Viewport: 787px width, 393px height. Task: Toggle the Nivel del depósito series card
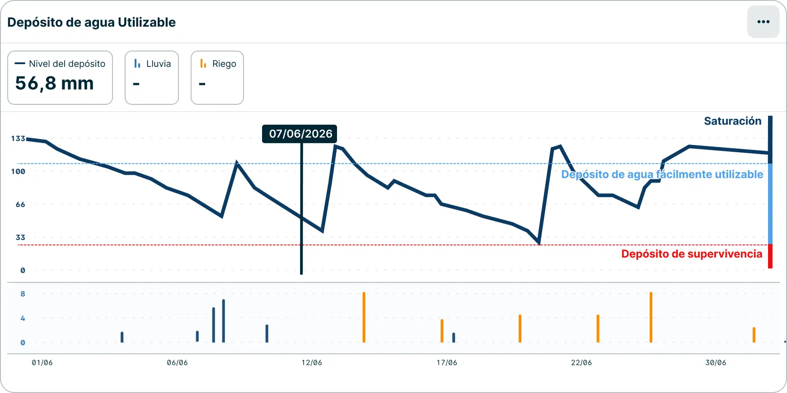(60, 78)
